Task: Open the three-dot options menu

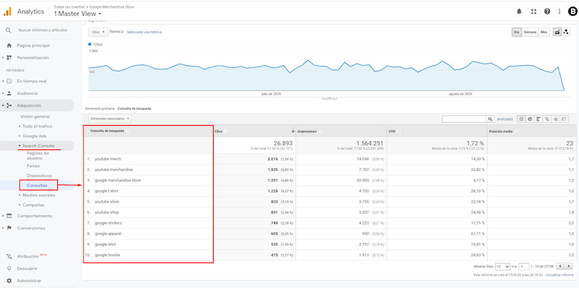Action: coord(559,11)
